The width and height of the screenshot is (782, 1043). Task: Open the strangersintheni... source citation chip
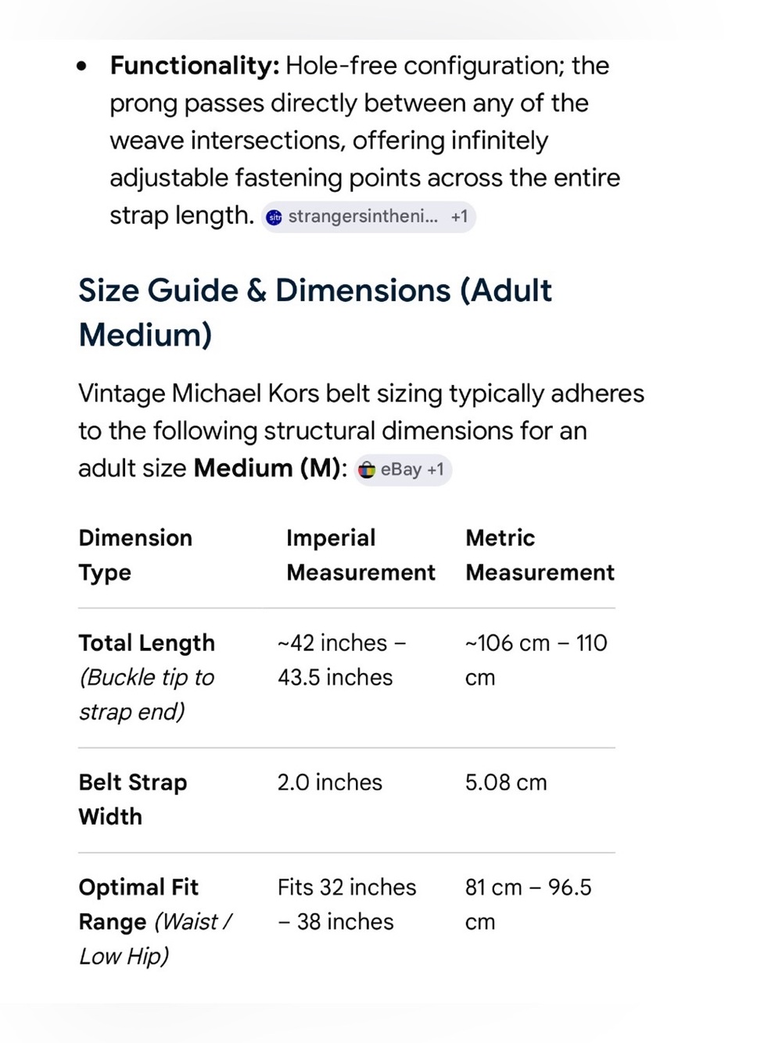point(368,217)
